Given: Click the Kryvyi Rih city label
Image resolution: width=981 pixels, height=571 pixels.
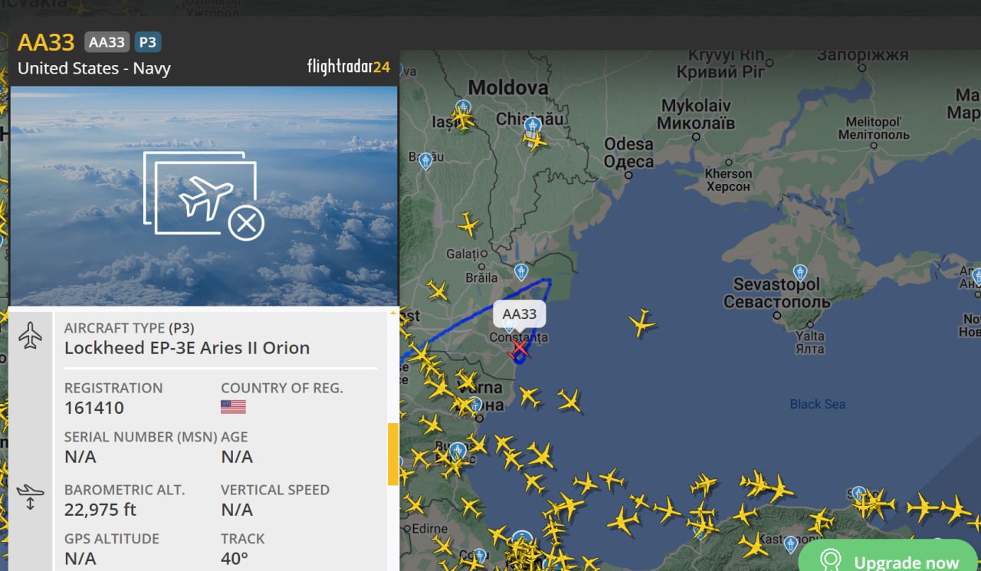Looking at the screenshot, I should (720, 64).
